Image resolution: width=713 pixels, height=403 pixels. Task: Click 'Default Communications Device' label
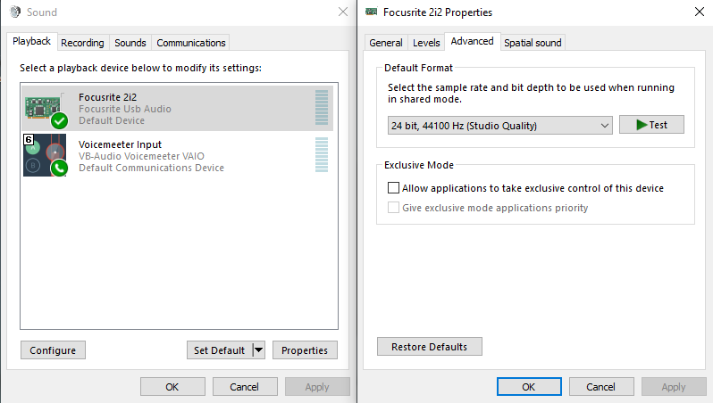click(x=151, y=168)
